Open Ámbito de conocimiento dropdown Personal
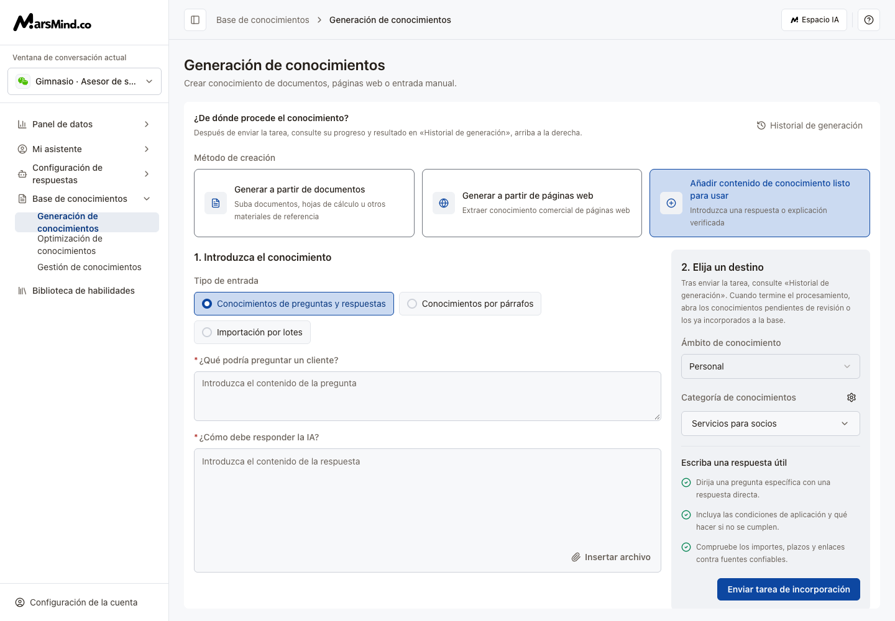895x621 pixels. pyautogui.click(x=771, y=366)
